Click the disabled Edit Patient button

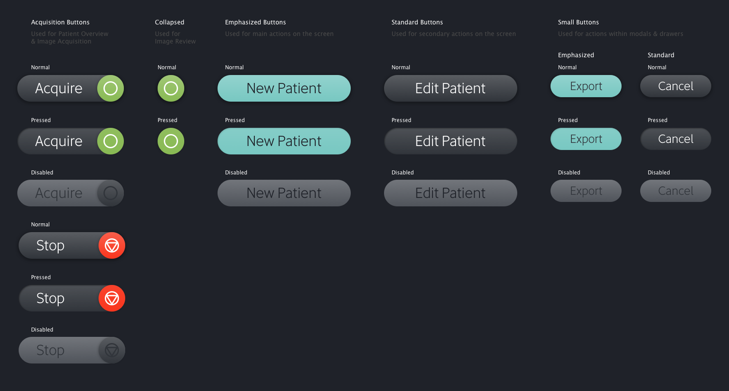(451, 193)
